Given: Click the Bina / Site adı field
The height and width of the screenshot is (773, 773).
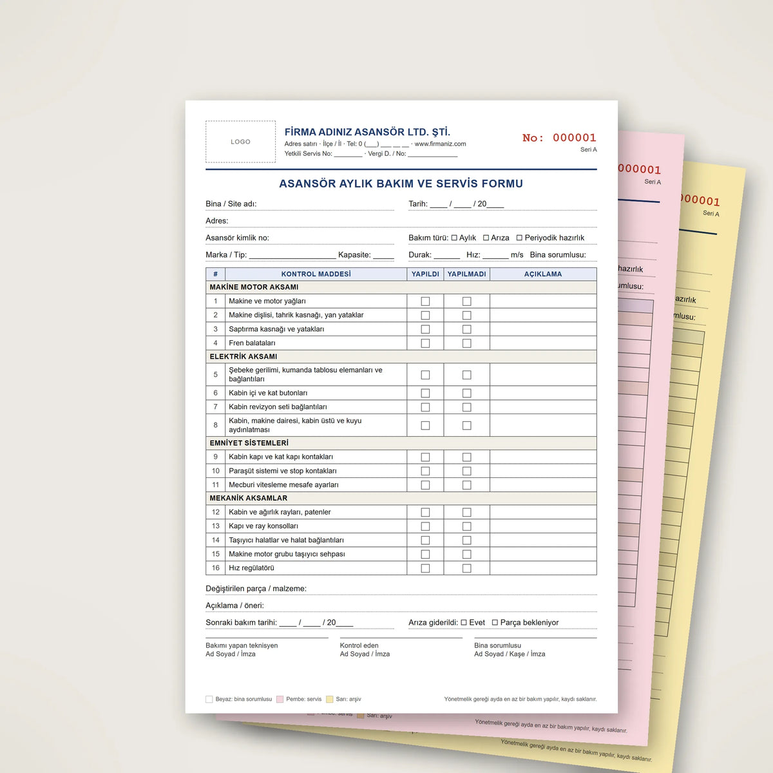Looking at the screenshot, I should (300, 204).
